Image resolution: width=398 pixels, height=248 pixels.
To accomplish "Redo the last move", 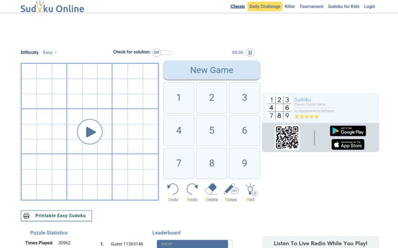I will tap(192, 192).
